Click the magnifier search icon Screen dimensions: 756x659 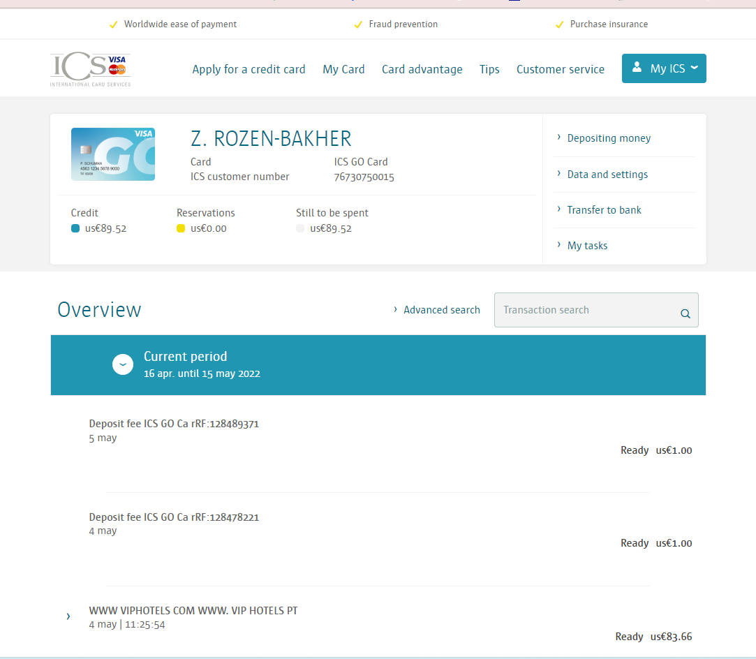point(685,314)
